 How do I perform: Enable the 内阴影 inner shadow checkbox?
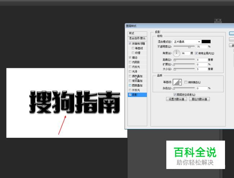[130, 62]
